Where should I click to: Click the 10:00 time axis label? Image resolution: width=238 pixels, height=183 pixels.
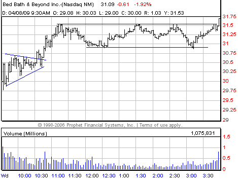pyautogui.click(x=24, y=176)
